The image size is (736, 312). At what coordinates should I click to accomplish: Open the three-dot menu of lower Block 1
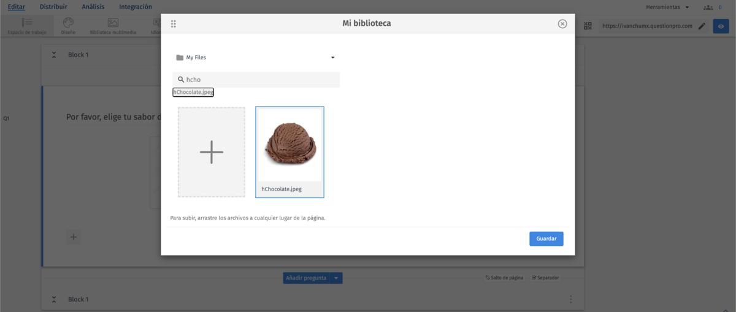tap(571, 299)
